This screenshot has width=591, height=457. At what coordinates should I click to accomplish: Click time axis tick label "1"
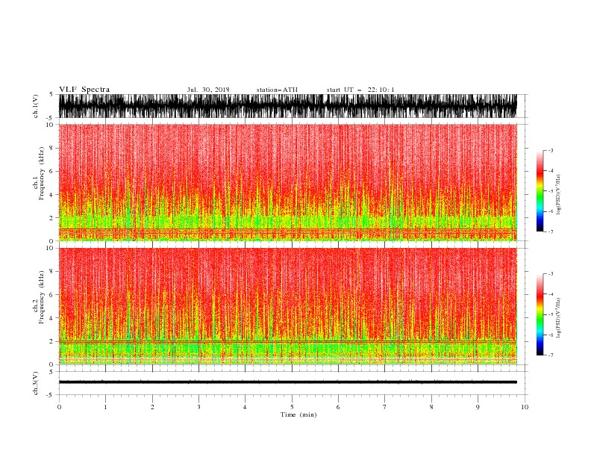tap(105, 407)
